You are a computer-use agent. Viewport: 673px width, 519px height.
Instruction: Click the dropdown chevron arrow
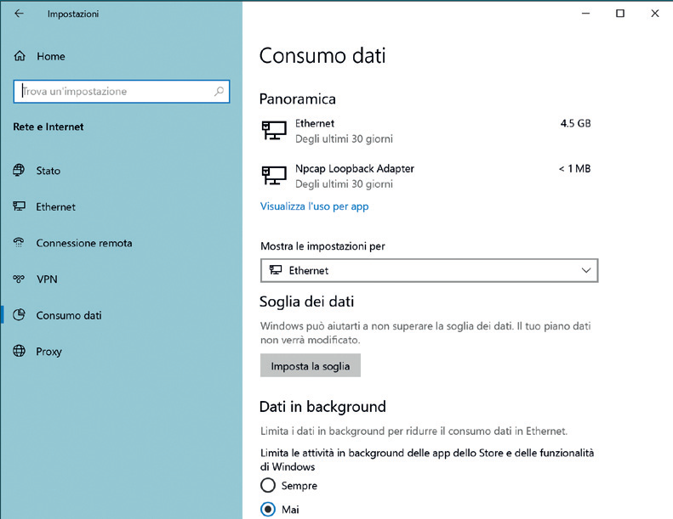point(586,270)
